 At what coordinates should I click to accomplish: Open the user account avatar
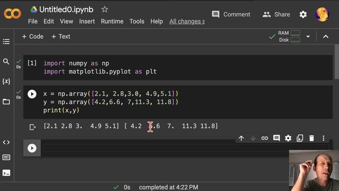coord(323,14)
